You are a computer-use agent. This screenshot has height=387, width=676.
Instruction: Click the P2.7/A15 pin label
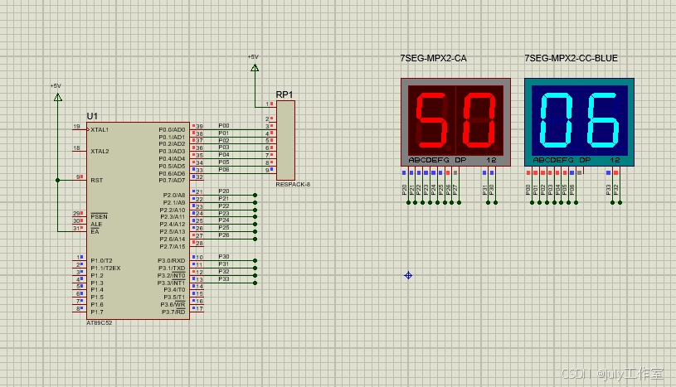173,246
